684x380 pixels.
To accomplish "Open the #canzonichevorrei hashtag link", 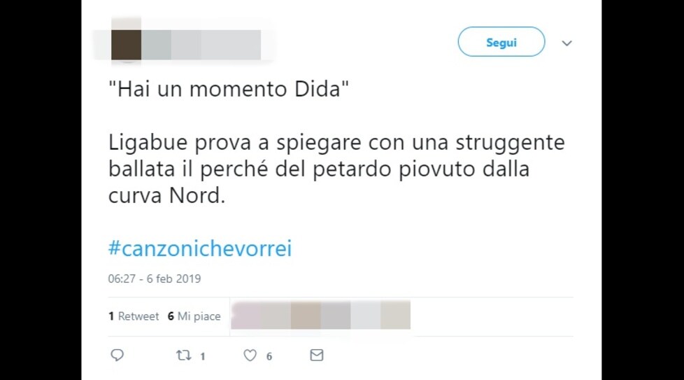I will (x=200, y=248).
